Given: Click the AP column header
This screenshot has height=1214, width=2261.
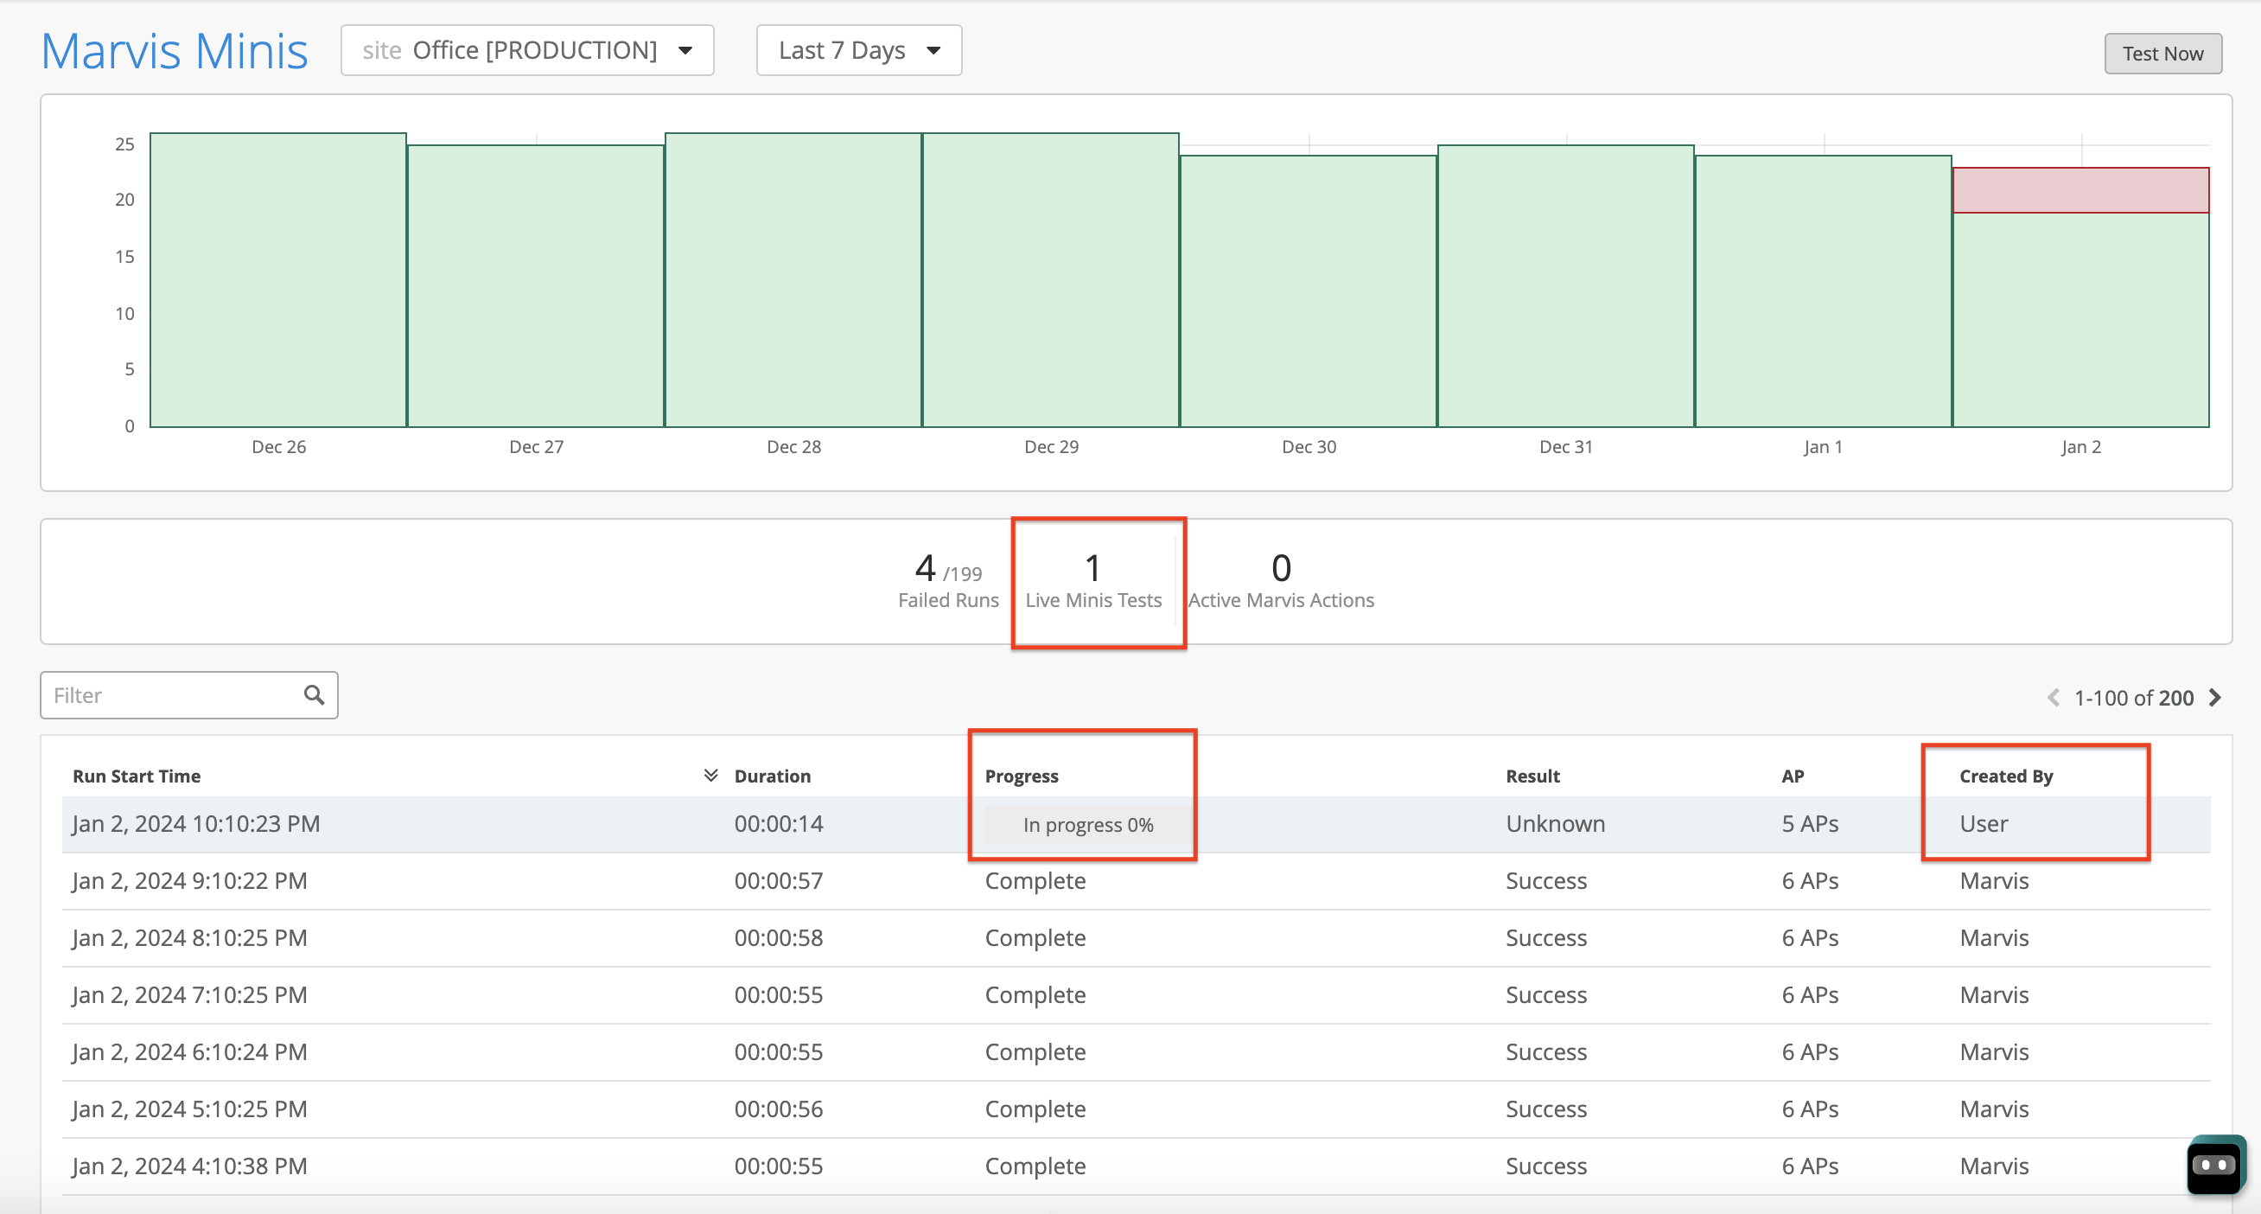Looking at the screenshot, I should click(x=1793, y=776).
